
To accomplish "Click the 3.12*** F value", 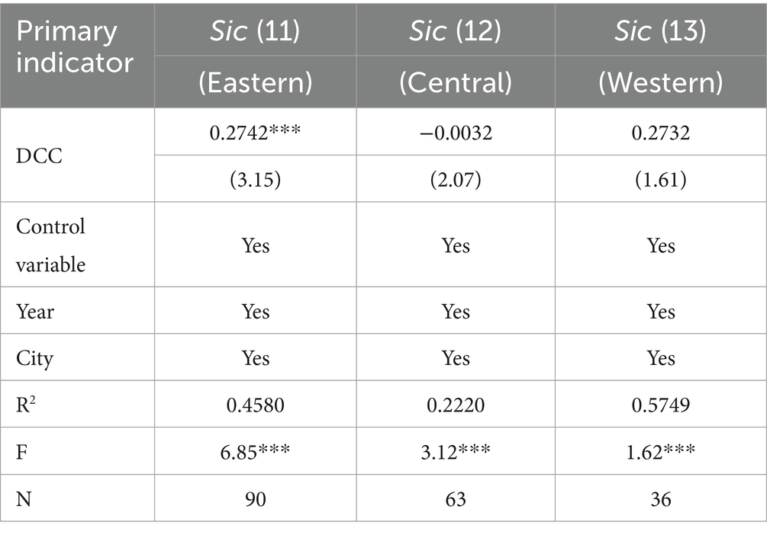I will point(456,451).
